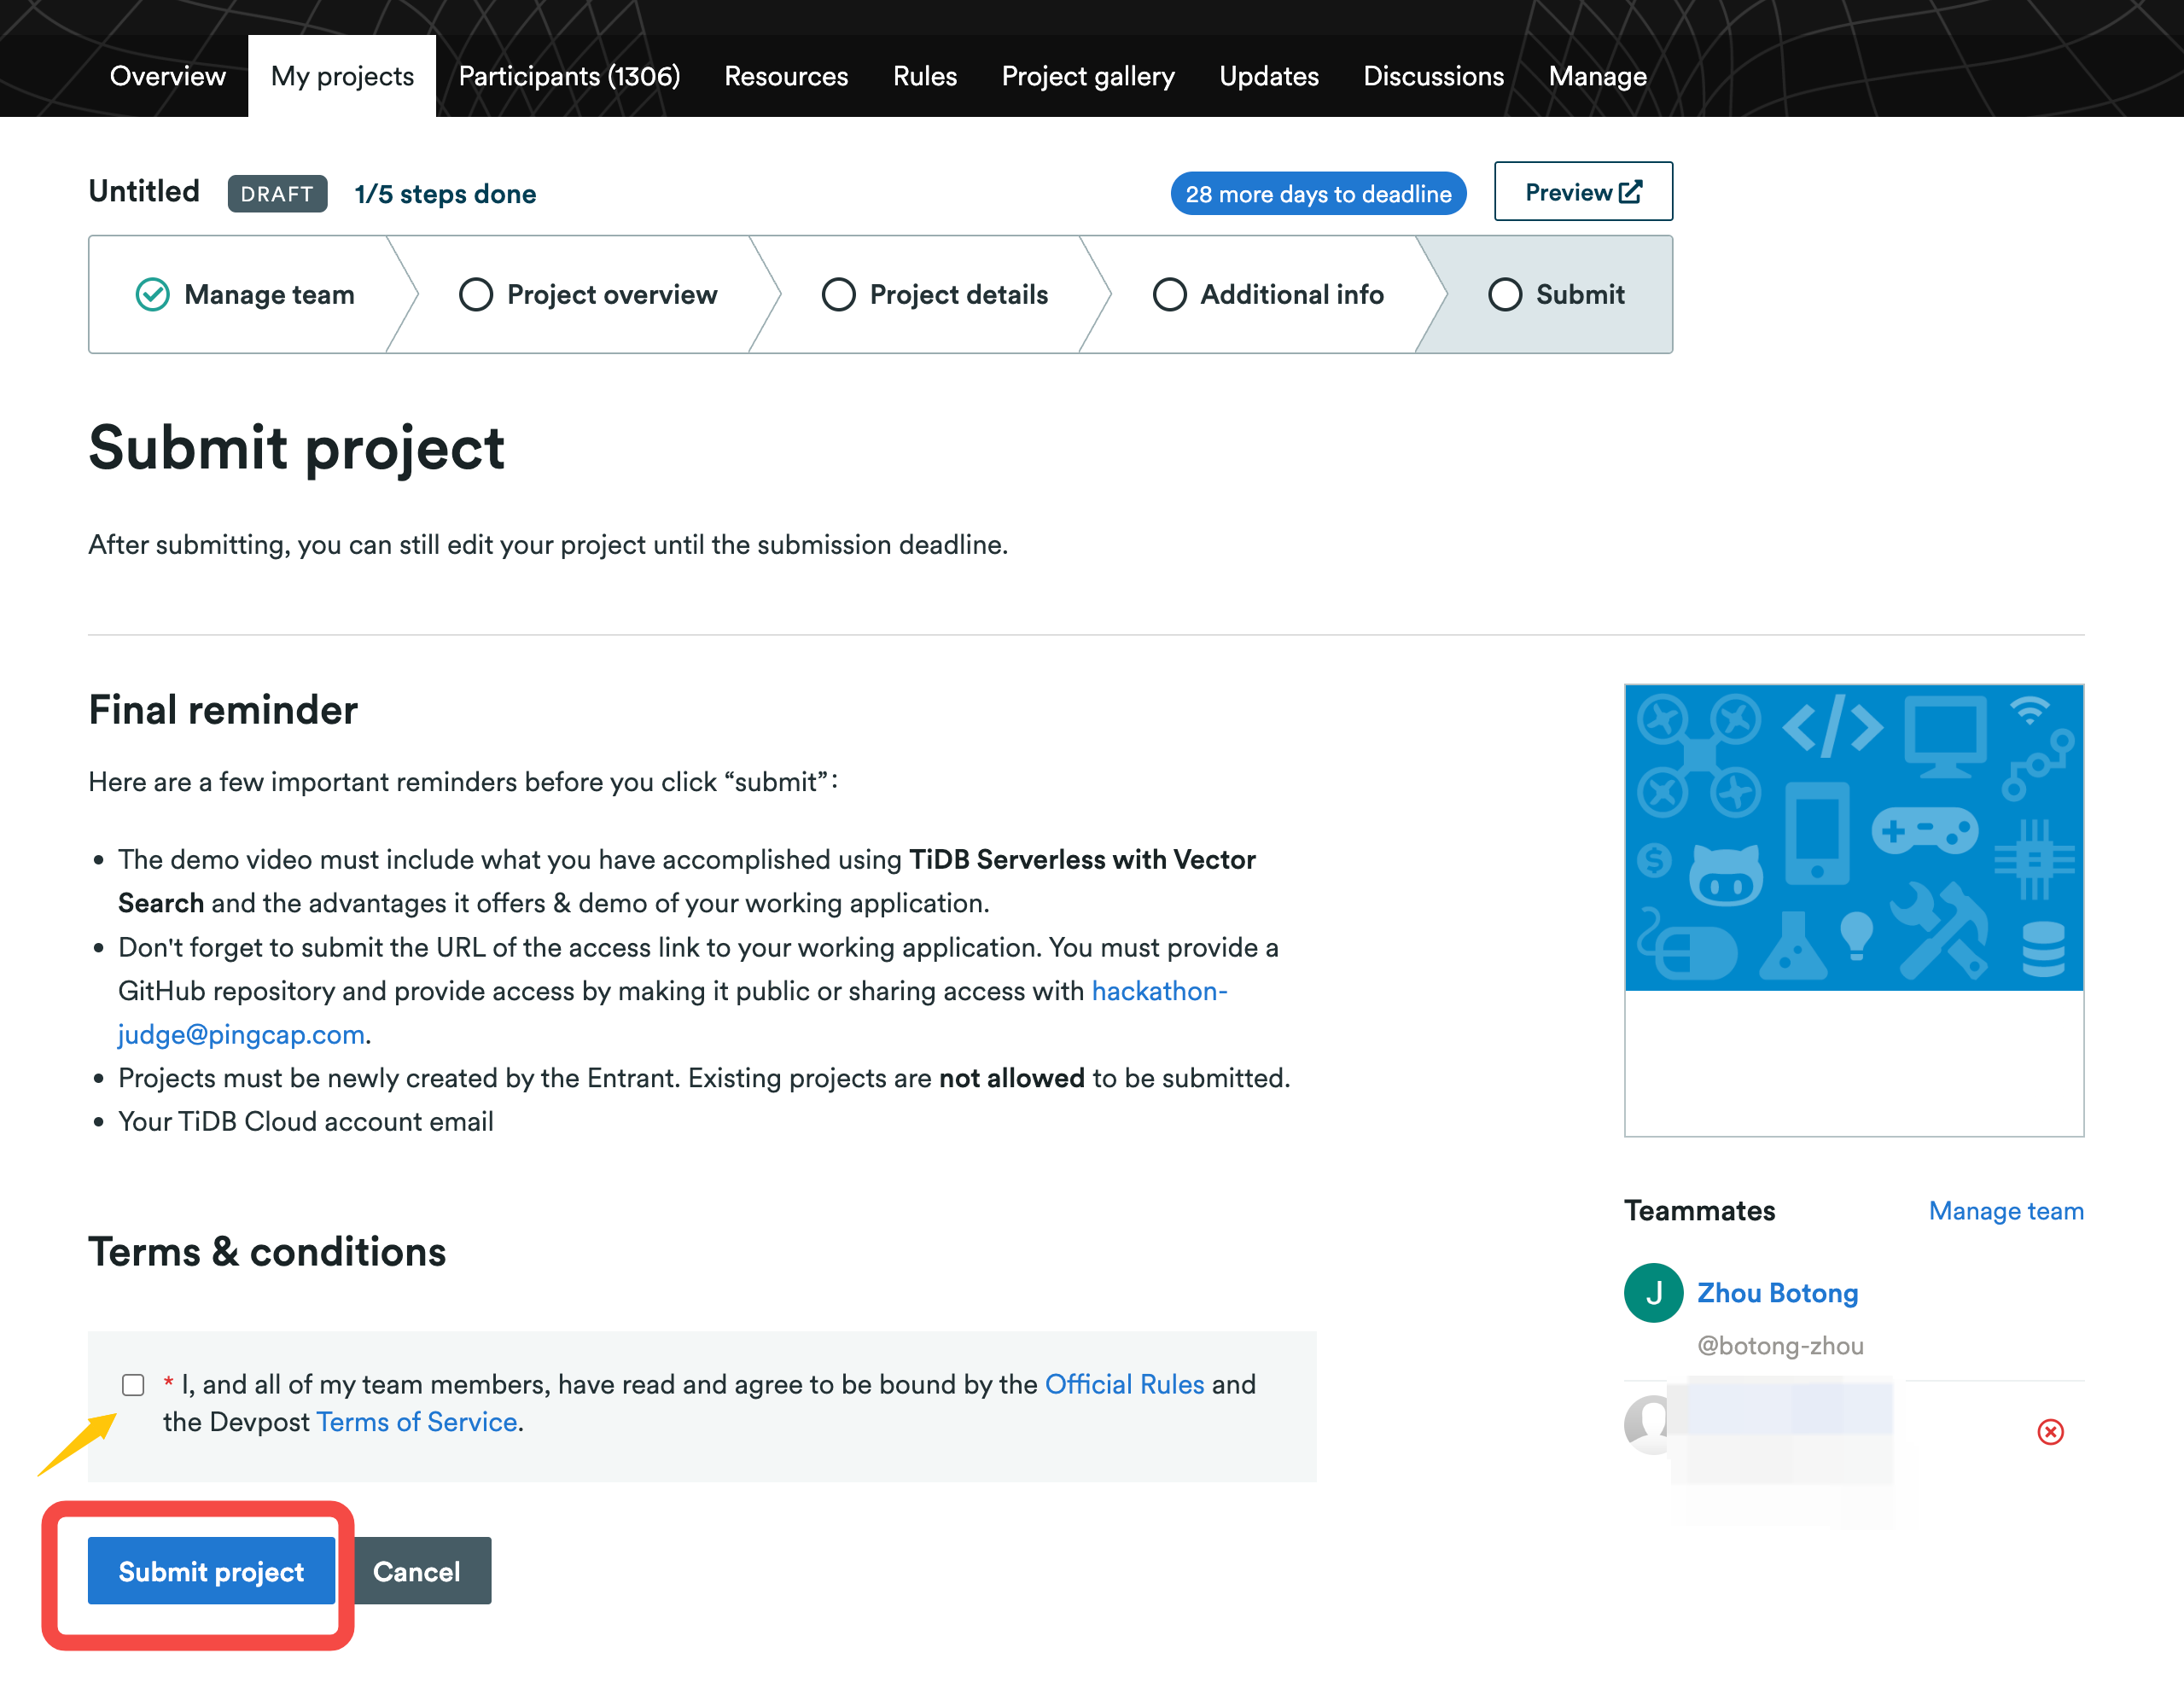Click the 28 more days to deadline badge
Viewport: 2184px width, 1688px height.
pyautogui.click(x=1318, y=193)
